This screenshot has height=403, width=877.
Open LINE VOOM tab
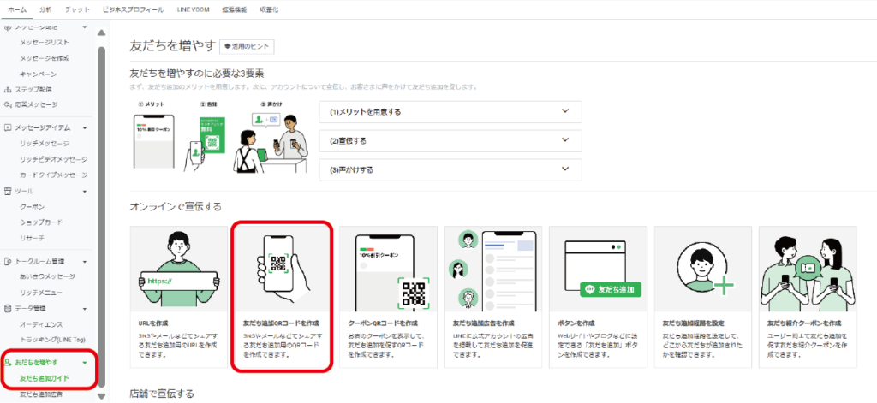pos(193,9)
